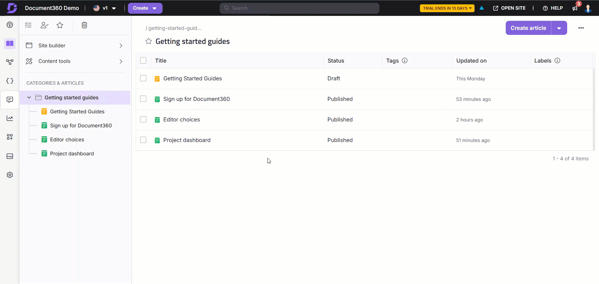Viewport: 599px width, 284px height.
Task: Click the Create article button
Action: point(528,28)
